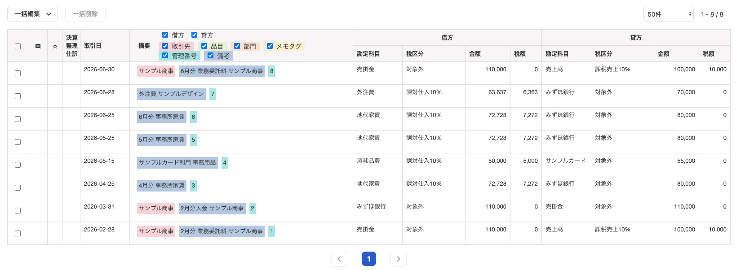This screenshot has width=736, height=270.
Task: Toggle the 部門 tag checkbox
Action: point(237,46)
